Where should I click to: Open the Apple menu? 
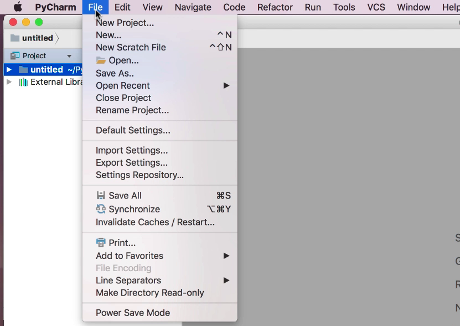(x=18, y=7)
